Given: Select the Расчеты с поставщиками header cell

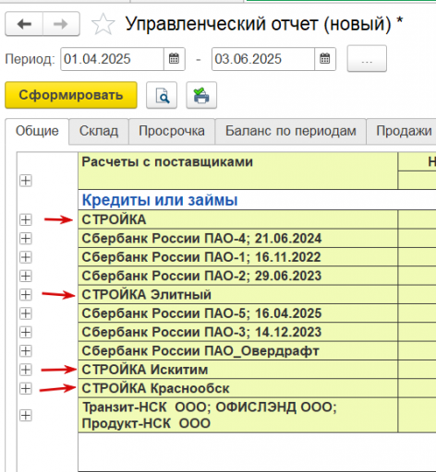Looking at the screenshot, I should coord(237,171).
